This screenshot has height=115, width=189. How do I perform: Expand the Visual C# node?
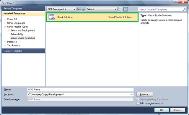(x=5, y=19)
